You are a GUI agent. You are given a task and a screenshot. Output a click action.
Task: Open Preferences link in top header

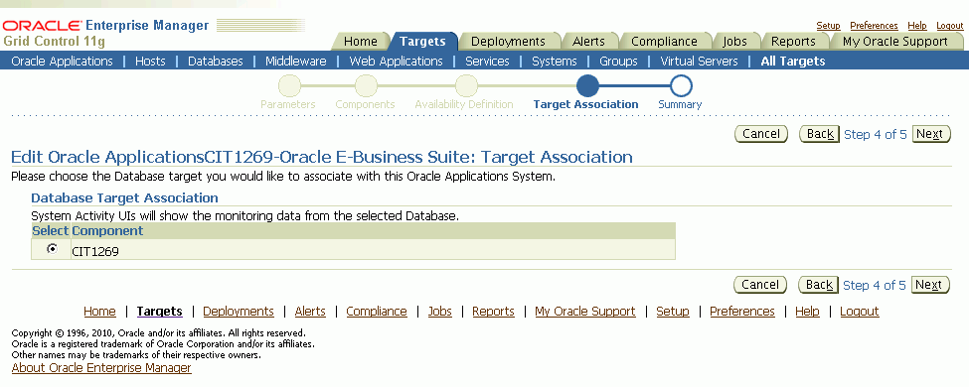coord(874,26)
